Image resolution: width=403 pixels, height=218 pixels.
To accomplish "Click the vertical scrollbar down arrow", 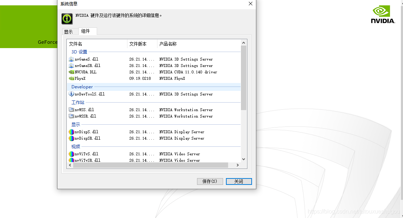I will [x=243, y=160].
